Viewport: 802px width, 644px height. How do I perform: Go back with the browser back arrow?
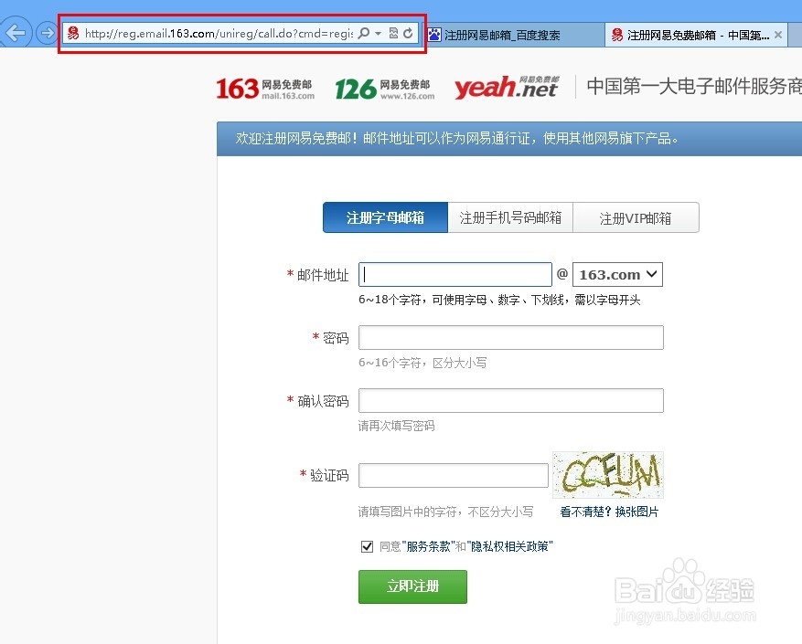pyautogui.click(x=16, y=33)
